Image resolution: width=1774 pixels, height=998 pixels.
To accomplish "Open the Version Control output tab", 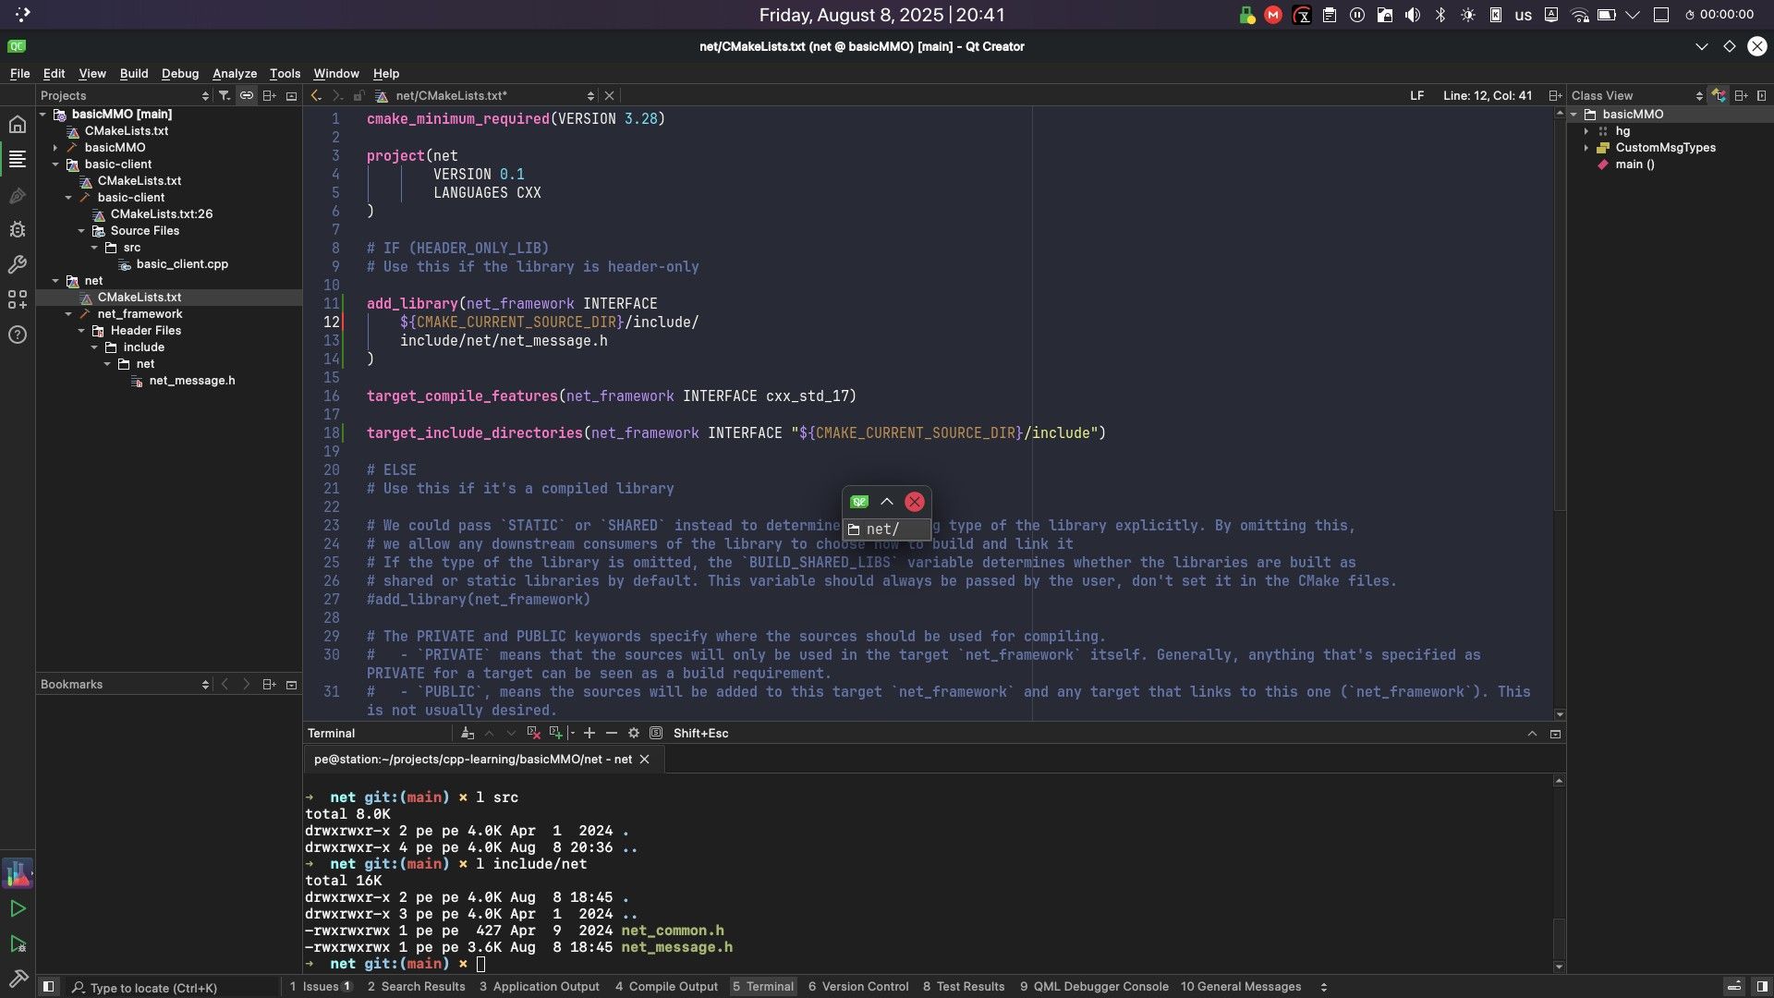I will 858,987.
